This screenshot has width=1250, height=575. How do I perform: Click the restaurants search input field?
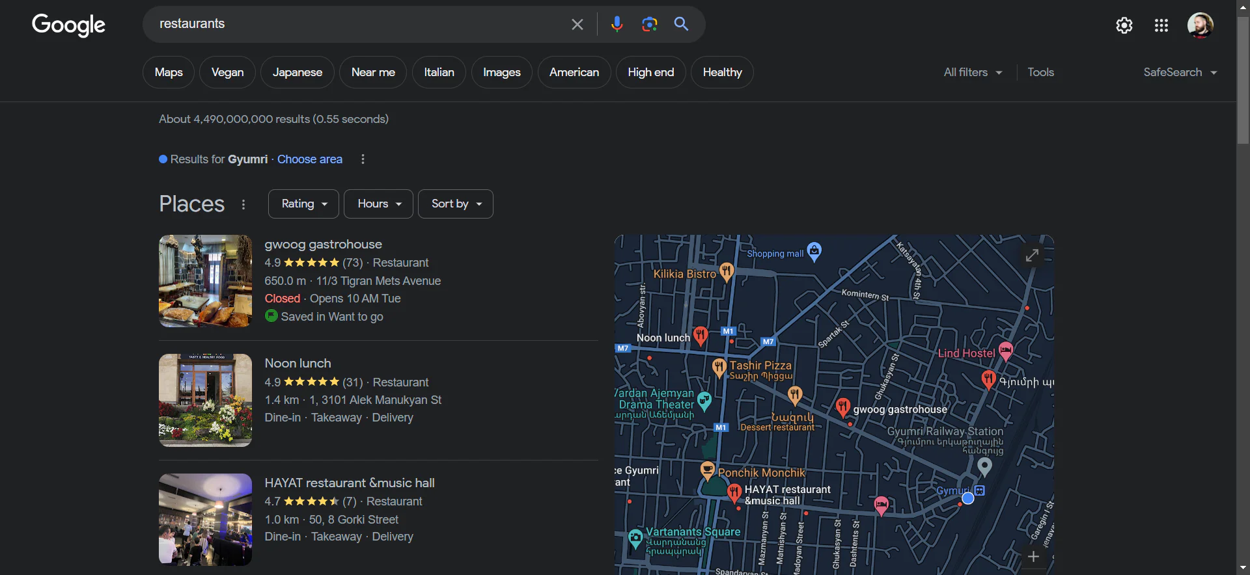[358, 24]
